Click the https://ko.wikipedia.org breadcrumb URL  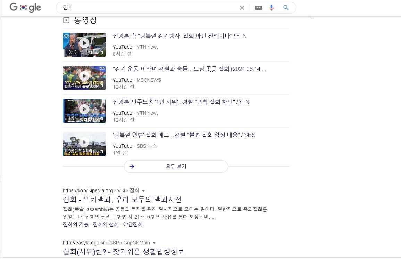pyautogui.click(x=88, y=191)
